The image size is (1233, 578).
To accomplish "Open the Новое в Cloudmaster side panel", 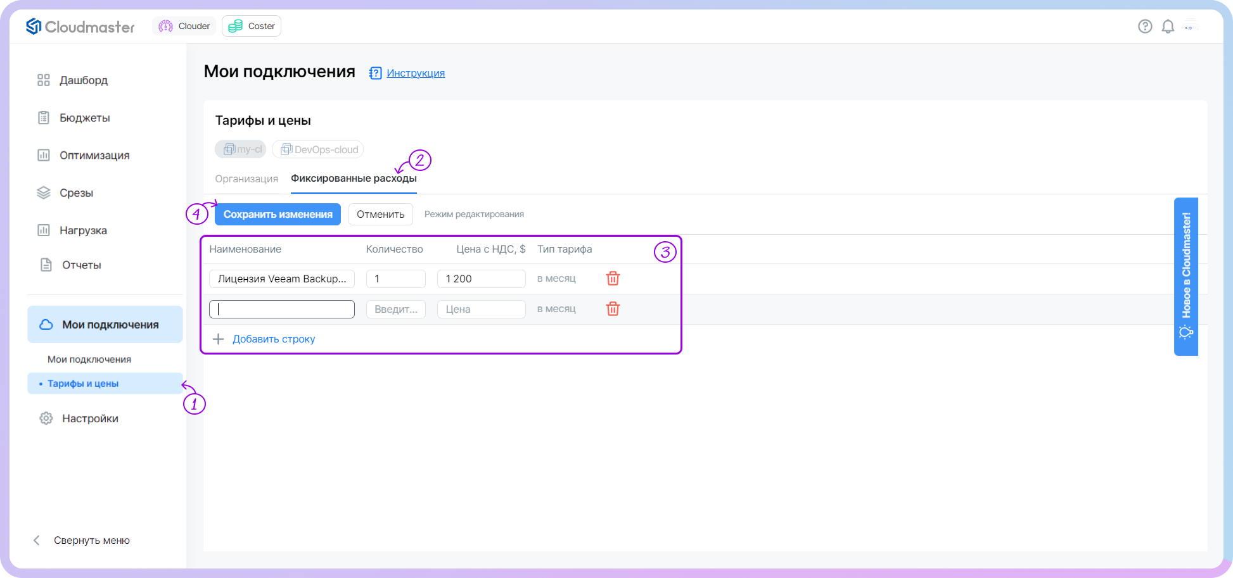I will tap(1185, 277).
